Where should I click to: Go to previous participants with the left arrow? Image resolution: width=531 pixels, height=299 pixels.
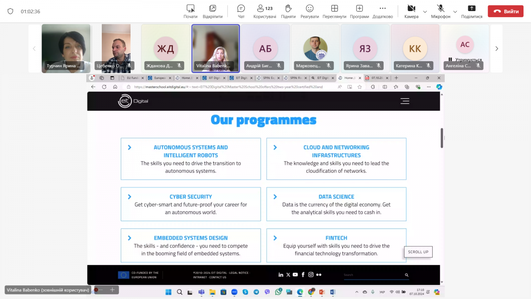(x=34, y=48)
